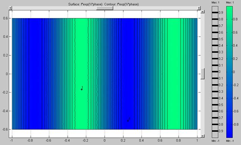Select the lower star marker labeled 1
The image size is (241, 145).
(128, 121)
